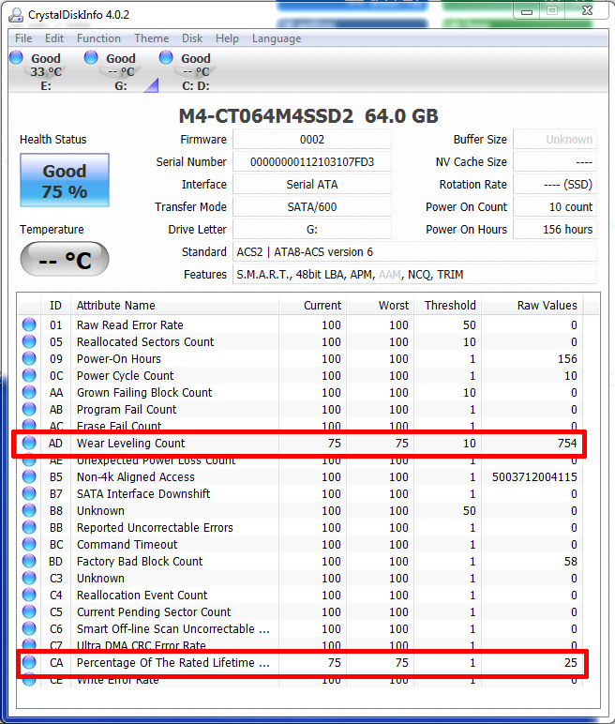Image resolution: width=615 pixels, height=724 pixels.
Task: Click the disk model title M4-CT064M4SSD2
Action: click(266, 116)
